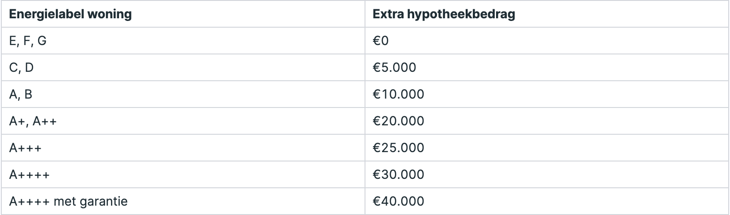This screenshot has height=215, width=730.
Task: Select the €5.000 amount cell
Action: point(547,67)
